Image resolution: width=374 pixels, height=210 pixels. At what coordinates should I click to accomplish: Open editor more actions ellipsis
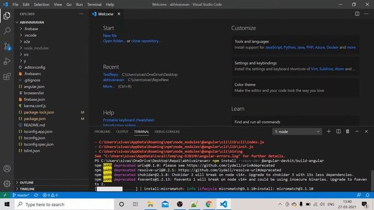(x=366, y=14)
